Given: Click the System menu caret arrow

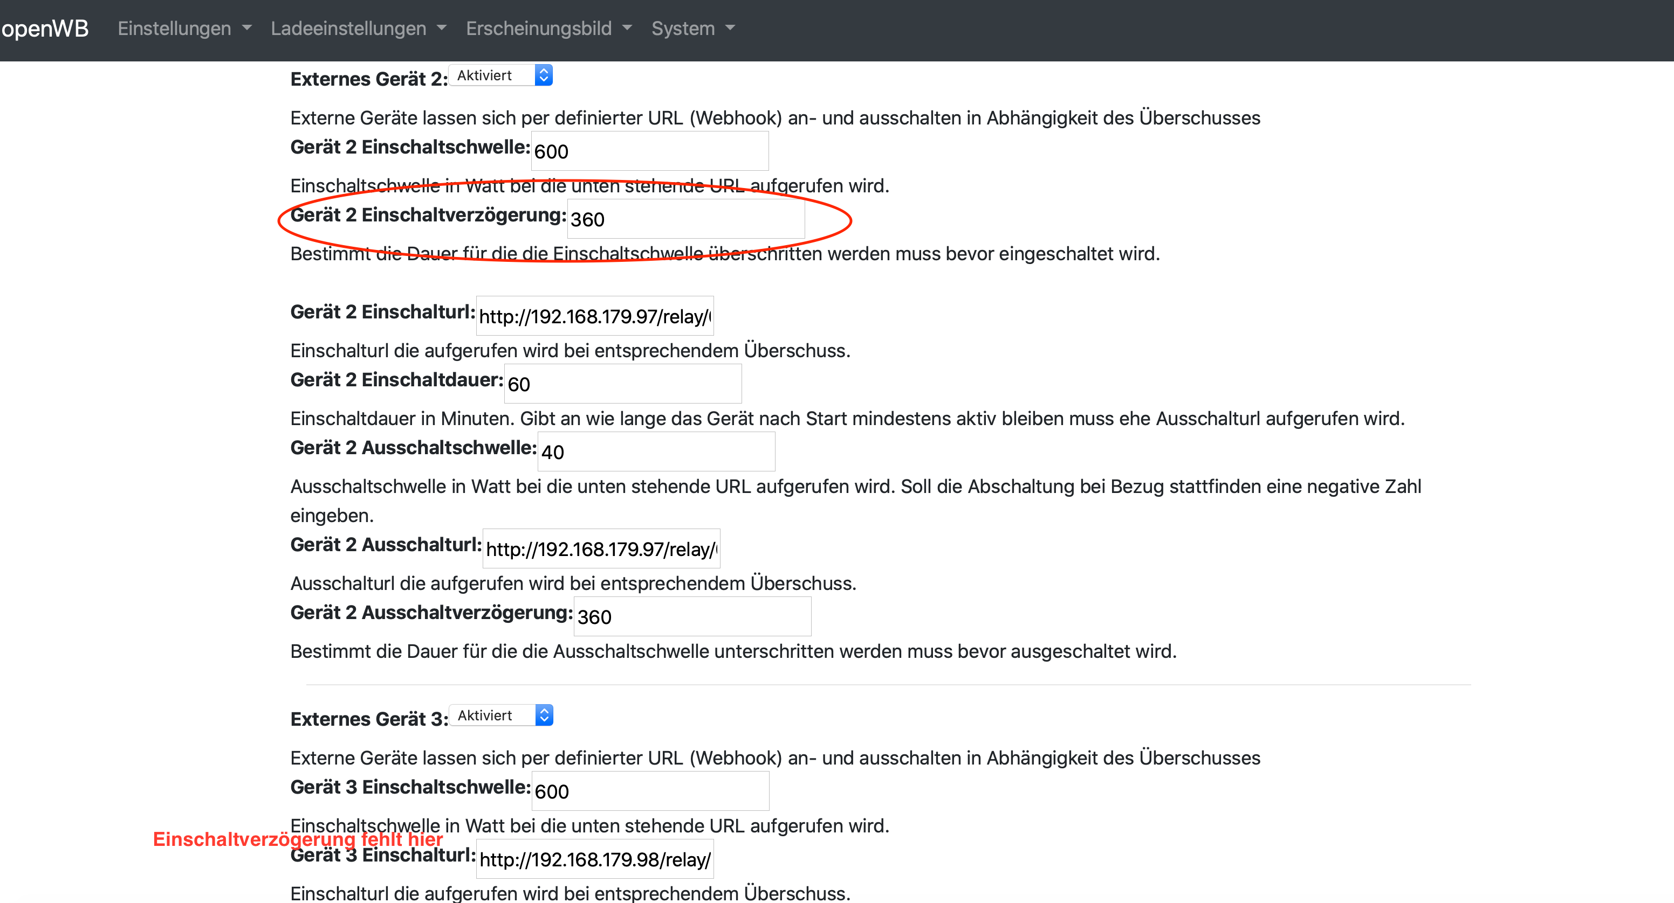Looking at the screenshot, I should [x=730, y=29].
